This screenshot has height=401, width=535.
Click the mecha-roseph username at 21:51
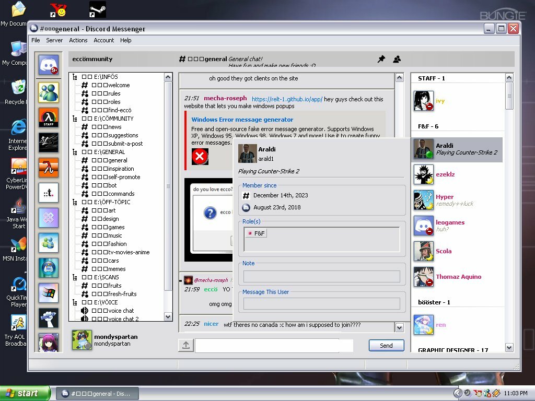[225, 98]
